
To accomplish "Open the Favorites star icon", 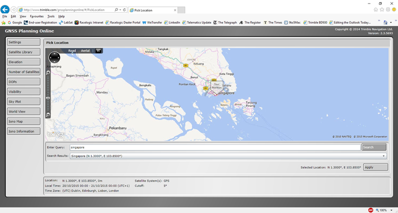I will (x=382, y=9).
